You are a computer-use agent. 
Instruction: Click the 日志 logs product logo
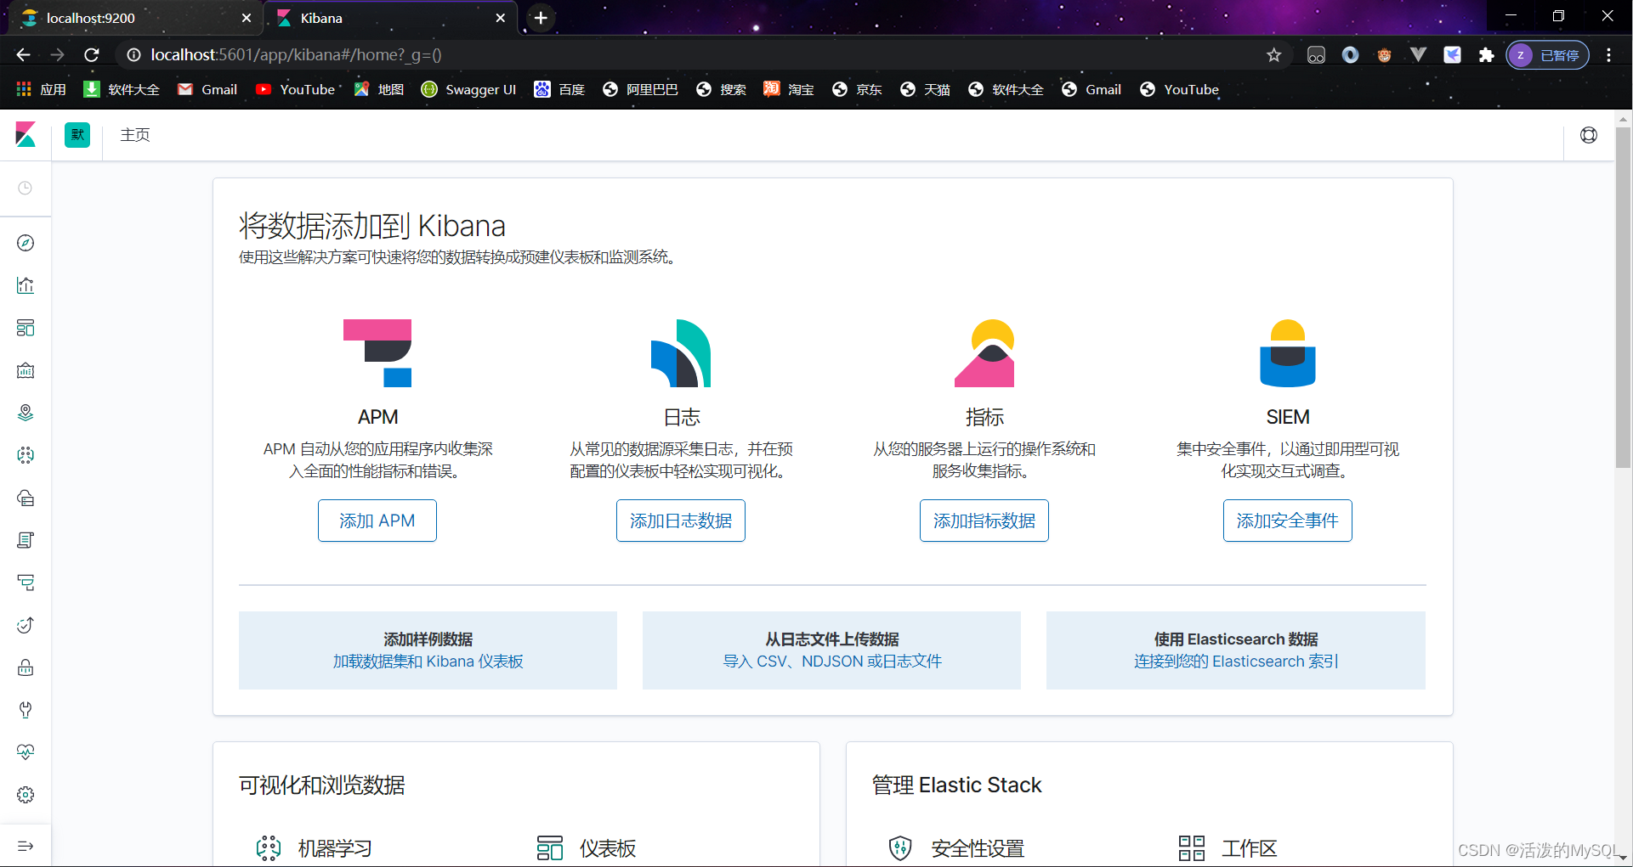click(681, 353)
